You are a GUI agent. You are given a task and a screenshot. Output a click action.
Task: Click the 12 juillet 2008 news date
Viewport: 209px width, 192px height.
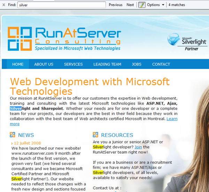(x=27, y=143)
